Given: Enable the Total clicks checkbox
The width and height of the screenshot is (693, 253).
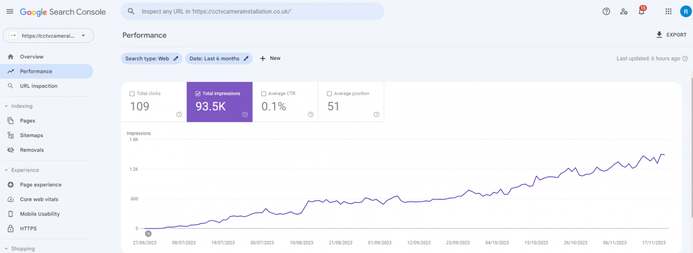Looking at the screenshot, I should [132, 94].
